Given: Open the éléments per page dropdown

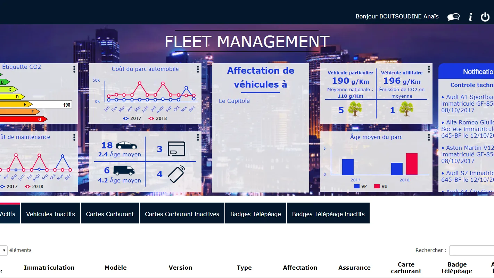Looking at the screenshot, I should (x=3, y=250).
